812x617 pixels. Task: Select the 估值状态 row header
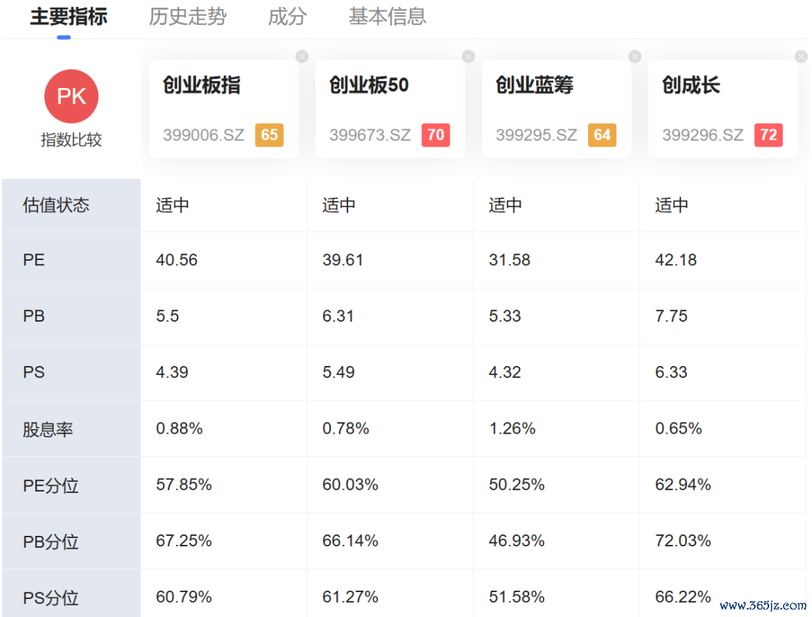pos(71,205)
